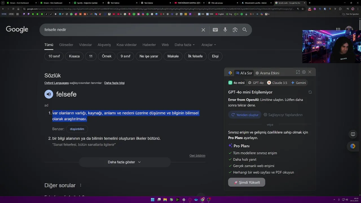Switch to the Videolar tab
This screenshot has width=361, height=203.
85,45
